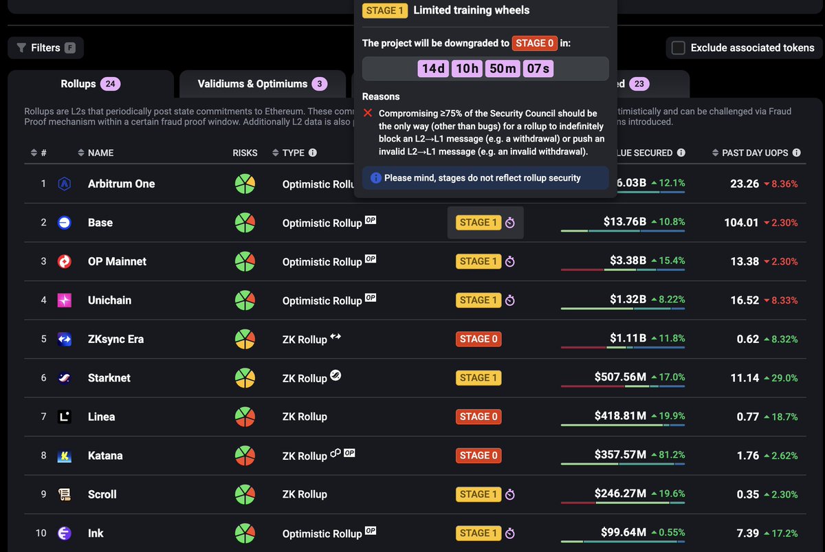Open the Filters panel
This screenshot has height=552, width=825.
pos(46,47)
